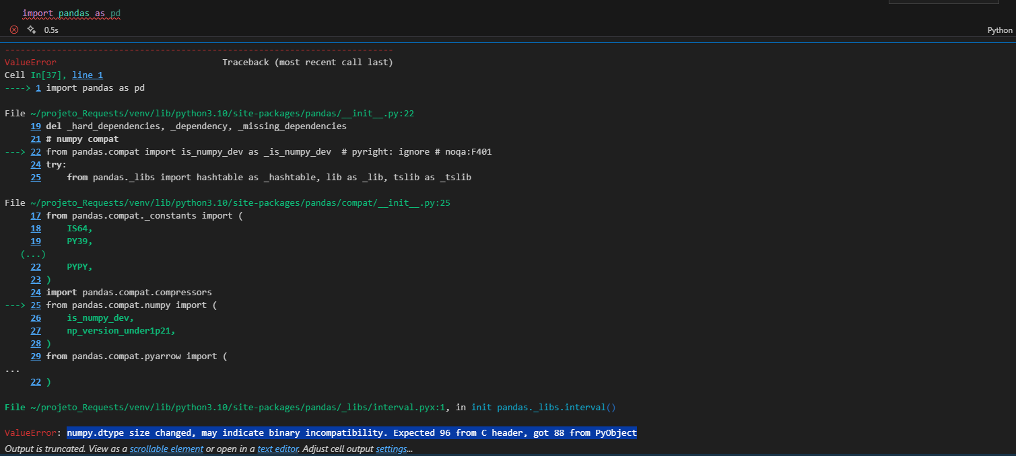Click the file path 'pandas/_libs/interval.pyx:1'
The width and height of the screenshot is (1016, 456).
[238, 408]
